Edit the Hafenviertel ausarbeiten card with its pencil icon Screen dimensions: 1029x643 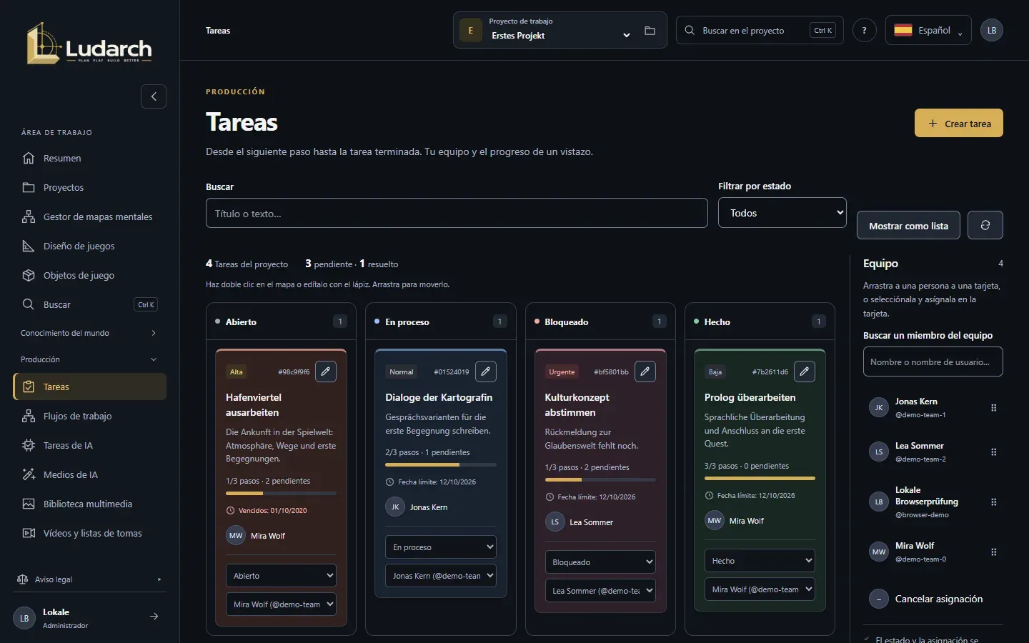pyautogui.click(x=326, y=372)
